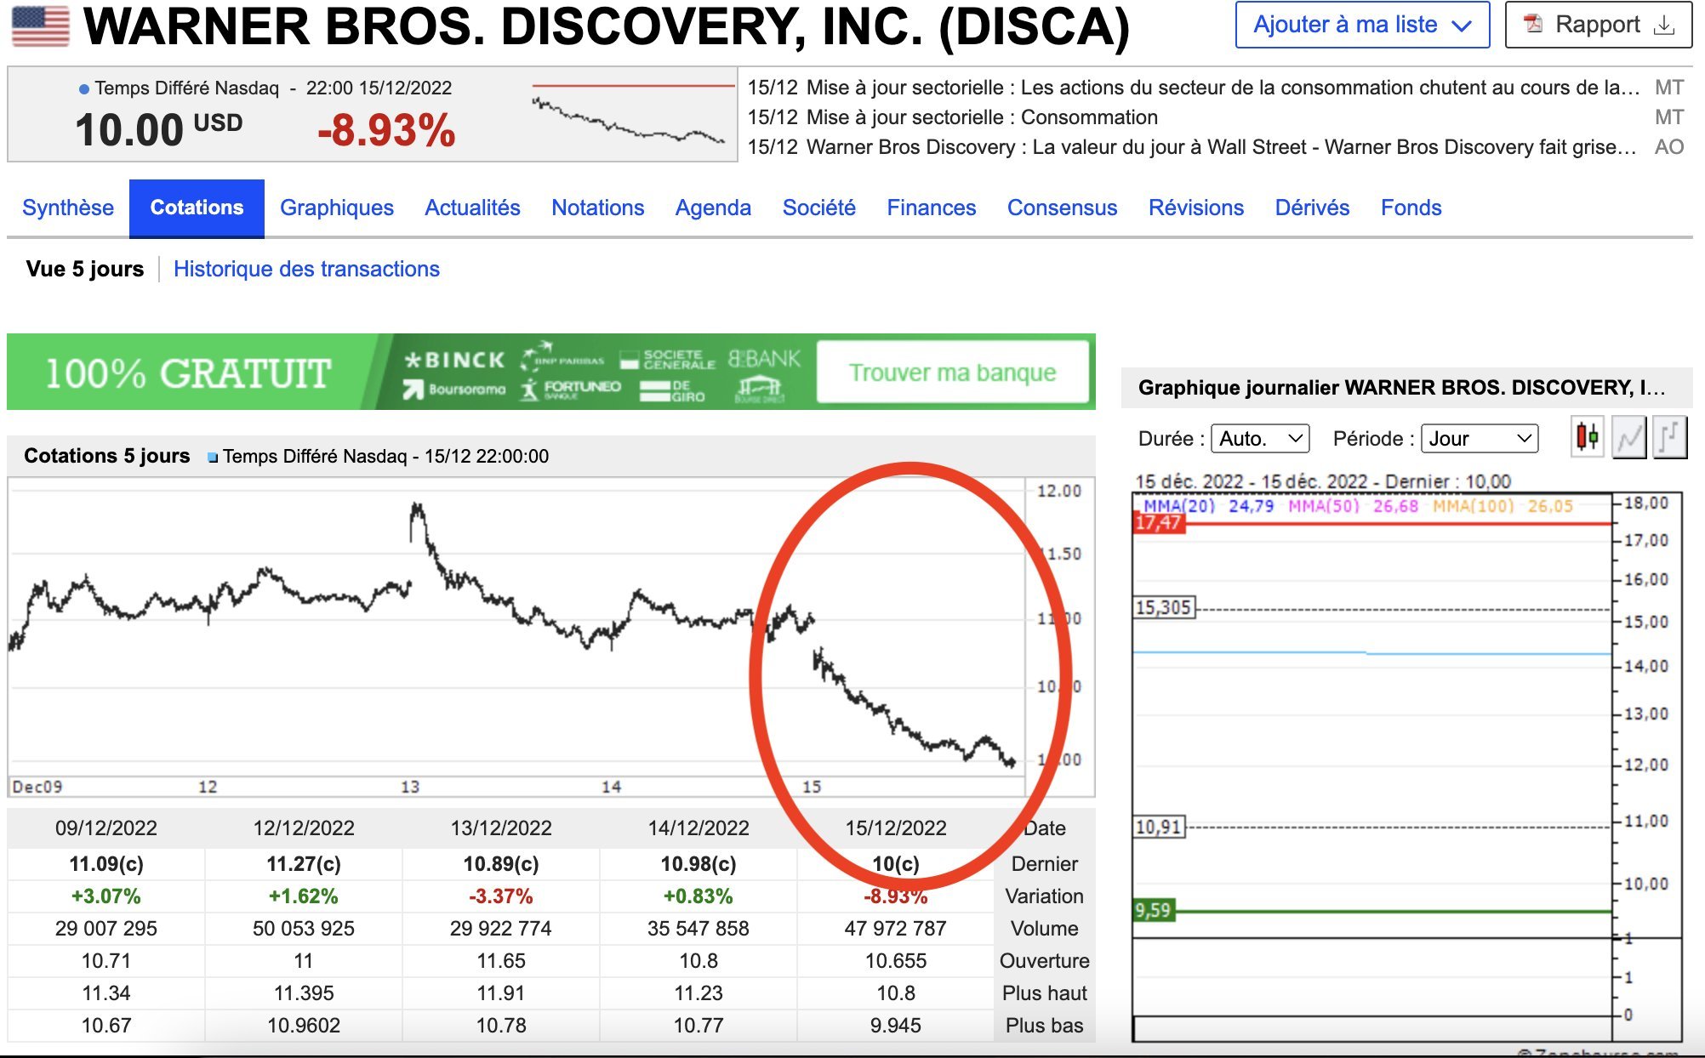
Task: Click the 13/12/2022 date cell
Action: [501, 828]
